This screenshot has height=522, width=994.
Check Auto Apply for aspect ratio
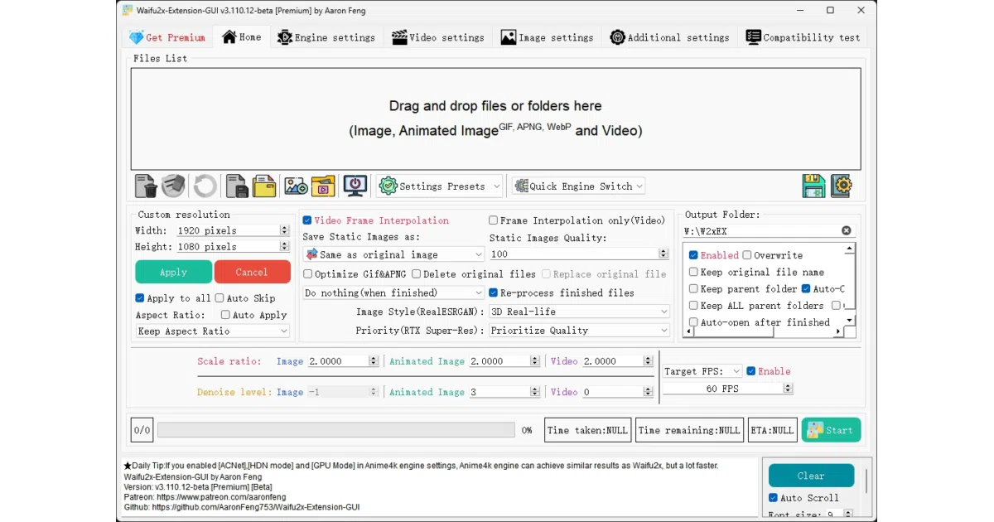(x=225, y=315)
